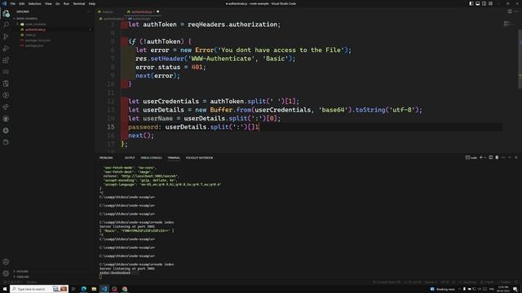Select the Explorer icon in activity bar

click(x=6, y=13)
